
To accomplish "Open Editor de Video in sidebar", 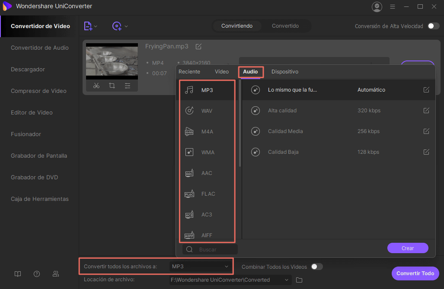I will (x=32, y=112).
